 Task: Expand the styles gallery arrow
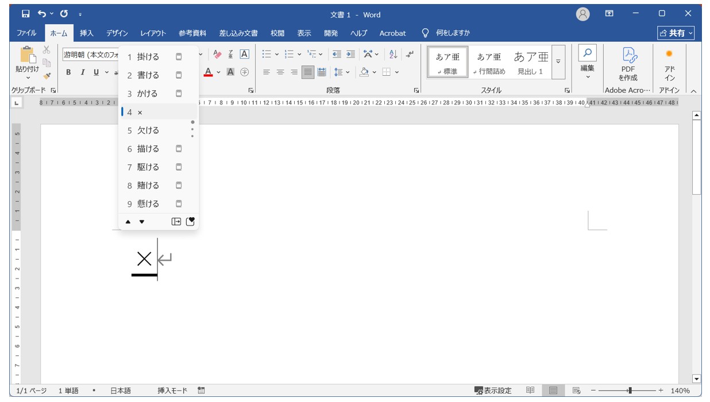pos(558,62)
